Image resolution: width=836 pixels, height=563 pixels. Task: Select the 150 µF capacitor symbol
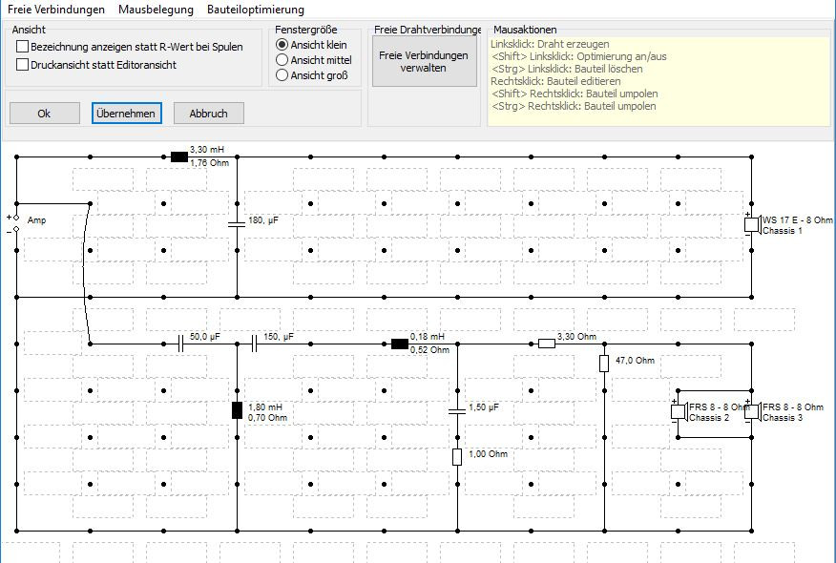tap(254, 344)
